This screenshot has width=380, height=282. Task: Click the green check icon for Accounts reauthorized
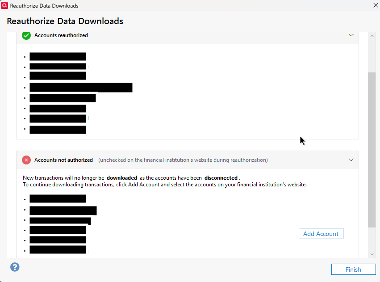26,35
